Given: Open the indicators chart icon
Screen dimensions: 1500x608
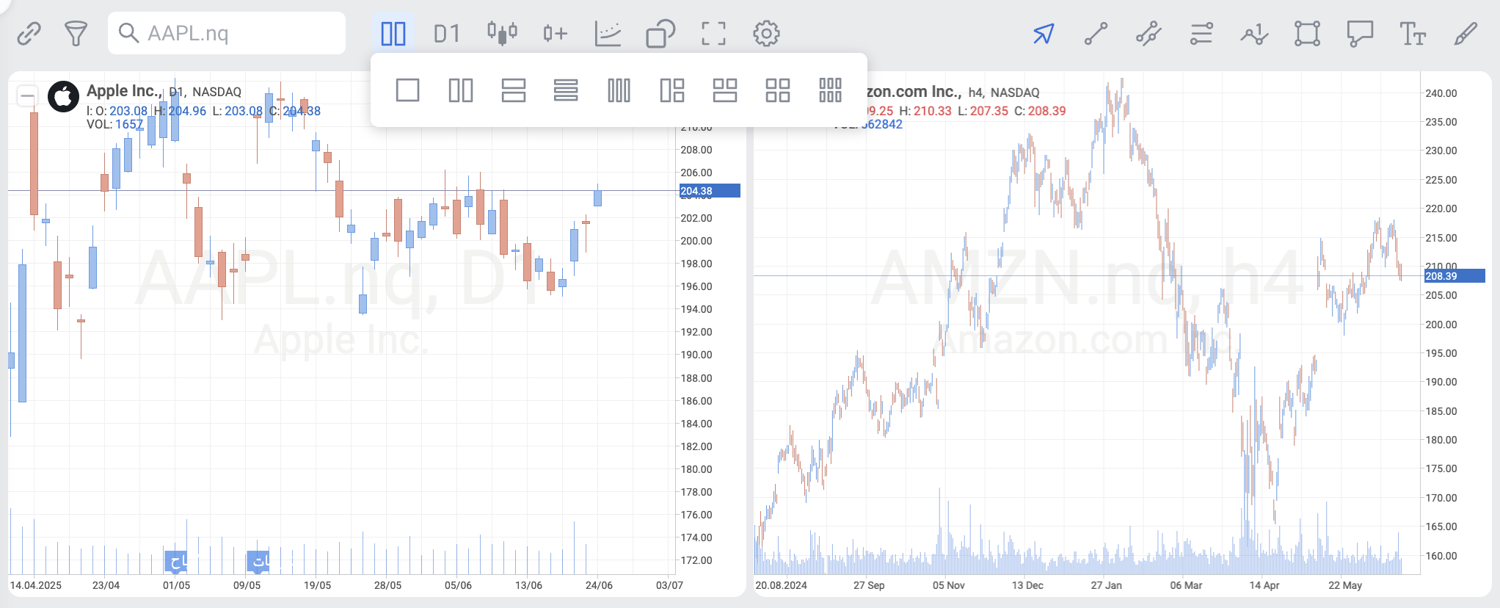Looking at the screenshot, I should [608, 34].
